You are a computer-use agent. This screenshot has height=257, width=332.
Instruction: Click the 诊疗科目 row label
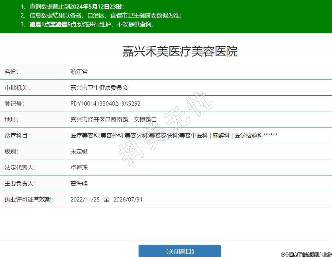[x=17, y=135]
